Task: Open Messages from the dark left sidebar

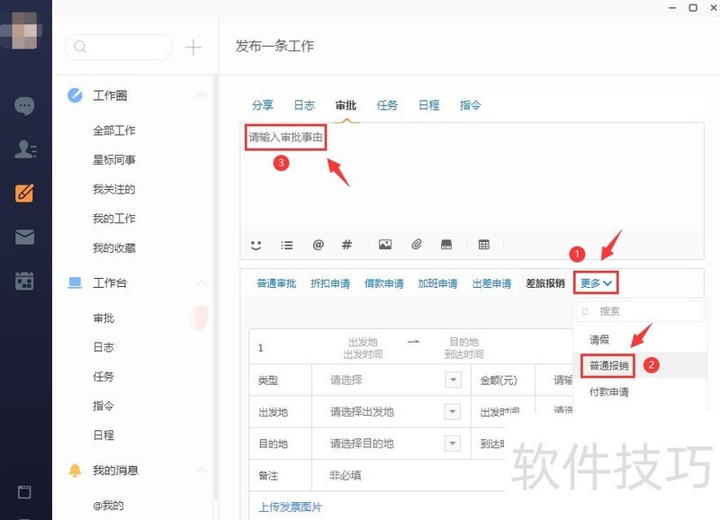Action: [x=24, y=105]
